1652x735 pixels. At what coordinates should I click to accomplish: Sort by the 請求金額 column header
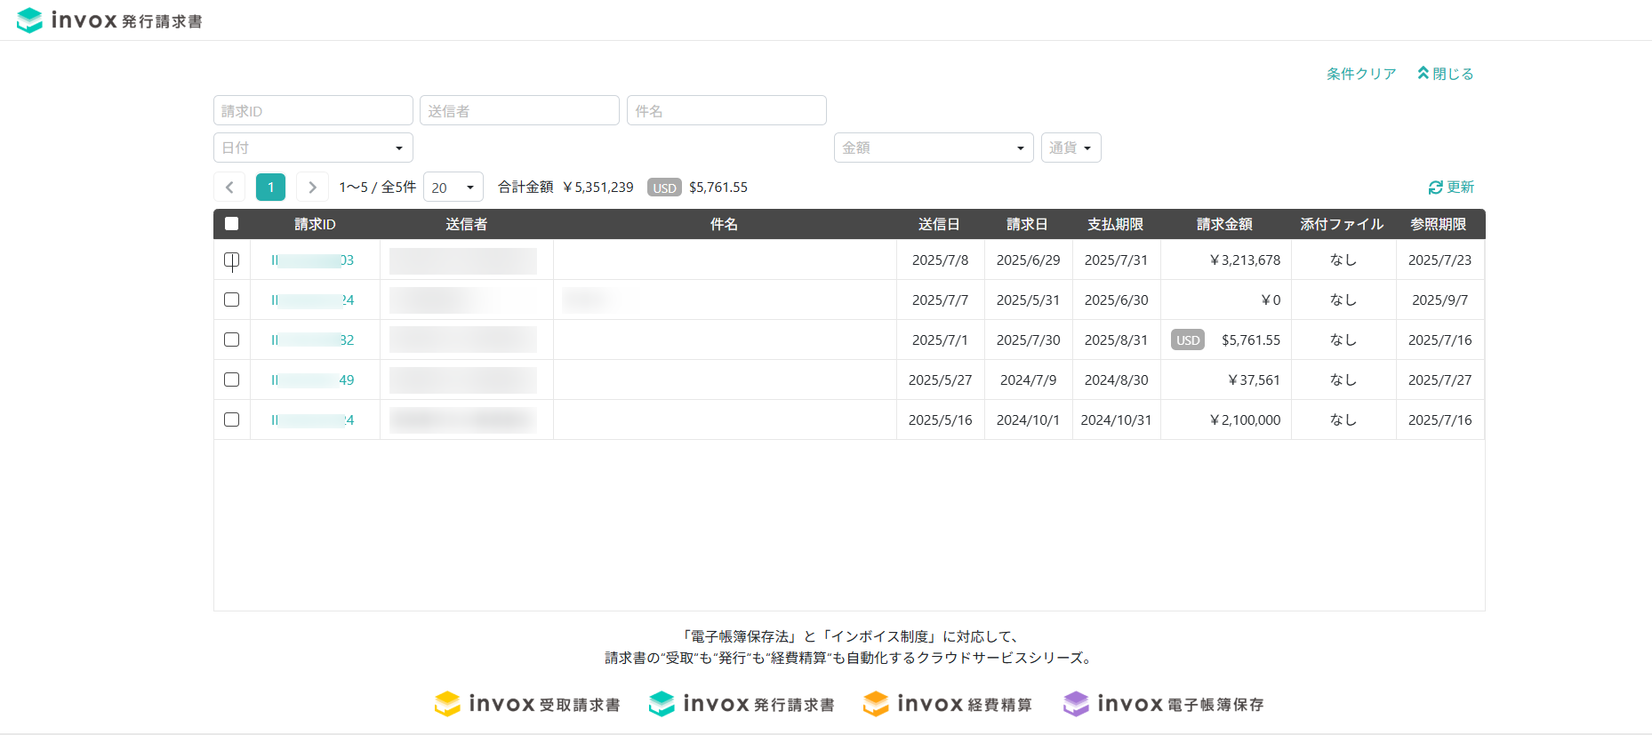click(x=1224, y=224)
